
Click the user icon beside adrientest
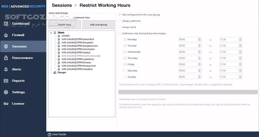pyautogui.click(x=58, y=39)
